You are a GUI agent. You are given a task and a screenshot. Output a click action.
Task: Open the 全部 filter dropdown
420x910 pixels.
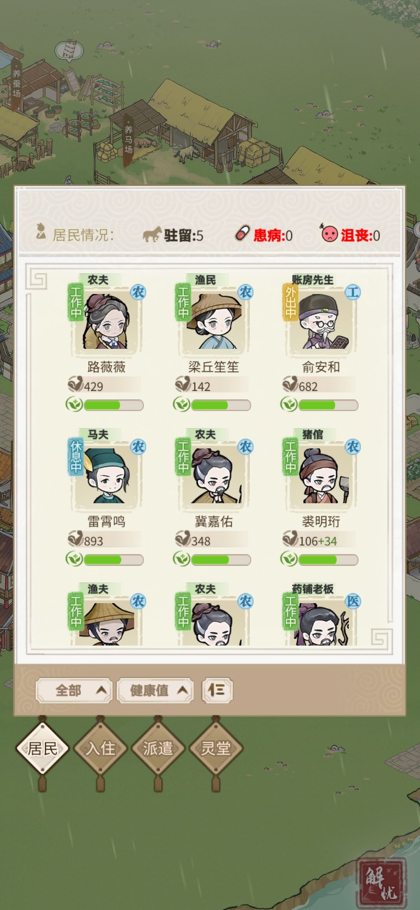coord(74,690)
